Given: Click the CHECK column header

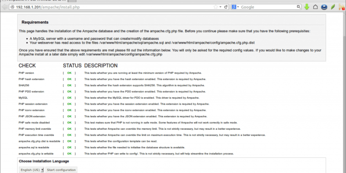Looking at the screenshot, I should [x=27, y=66].
